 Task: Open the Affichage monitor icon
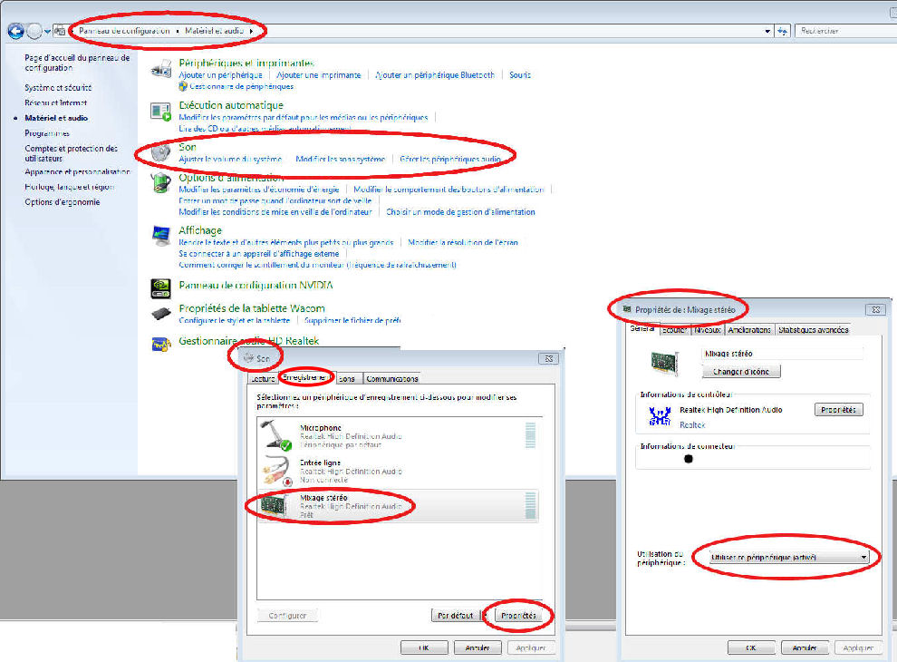[x=160, y=236]
